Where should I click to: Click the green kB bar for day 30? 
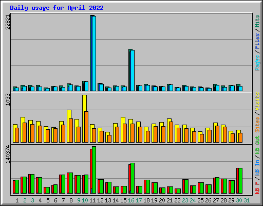tap(240, 181)
